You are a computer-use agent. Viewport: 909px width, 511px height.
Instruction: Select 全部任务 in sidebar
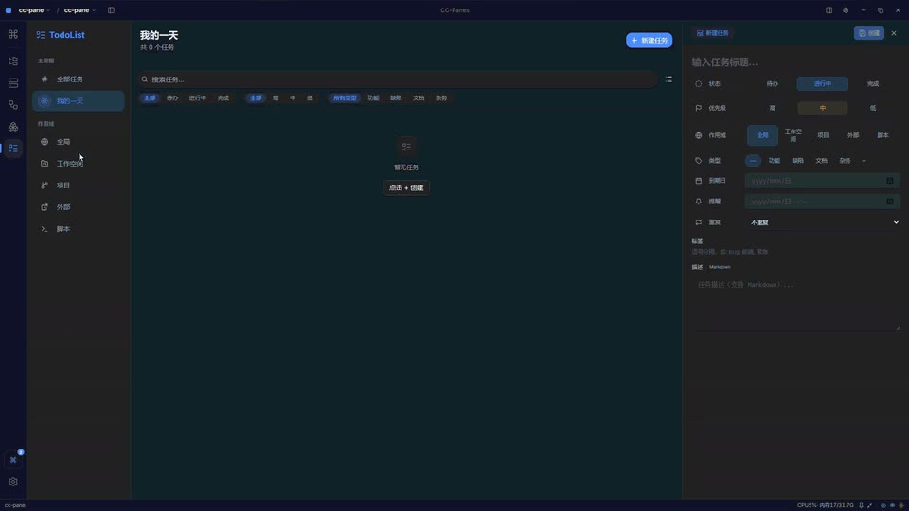coord(79,79)
